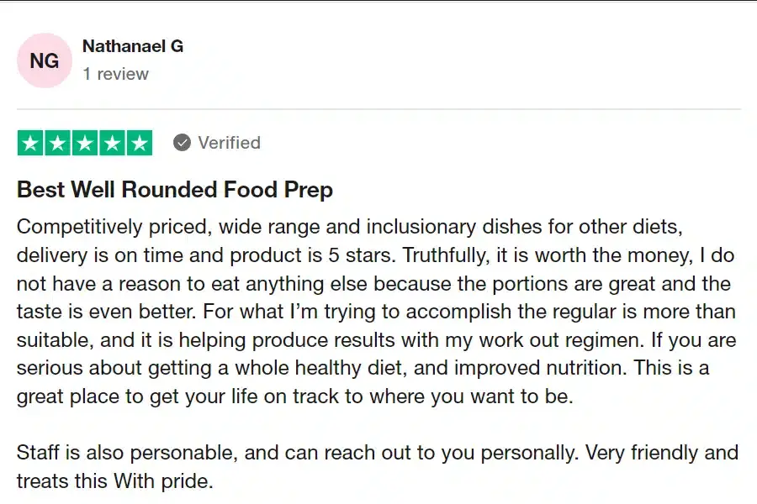
Task: Click the "1 review" count
Action: (115, 74)
